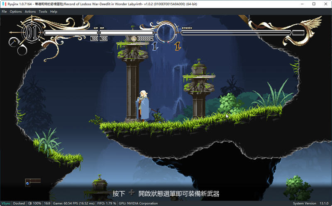Click the 16:9 aspect ratio label
Viewport: 332px width, 206px height.
click(x=47, y=203)
